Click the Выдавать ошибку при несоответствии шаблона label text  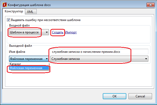coord(46,20)
